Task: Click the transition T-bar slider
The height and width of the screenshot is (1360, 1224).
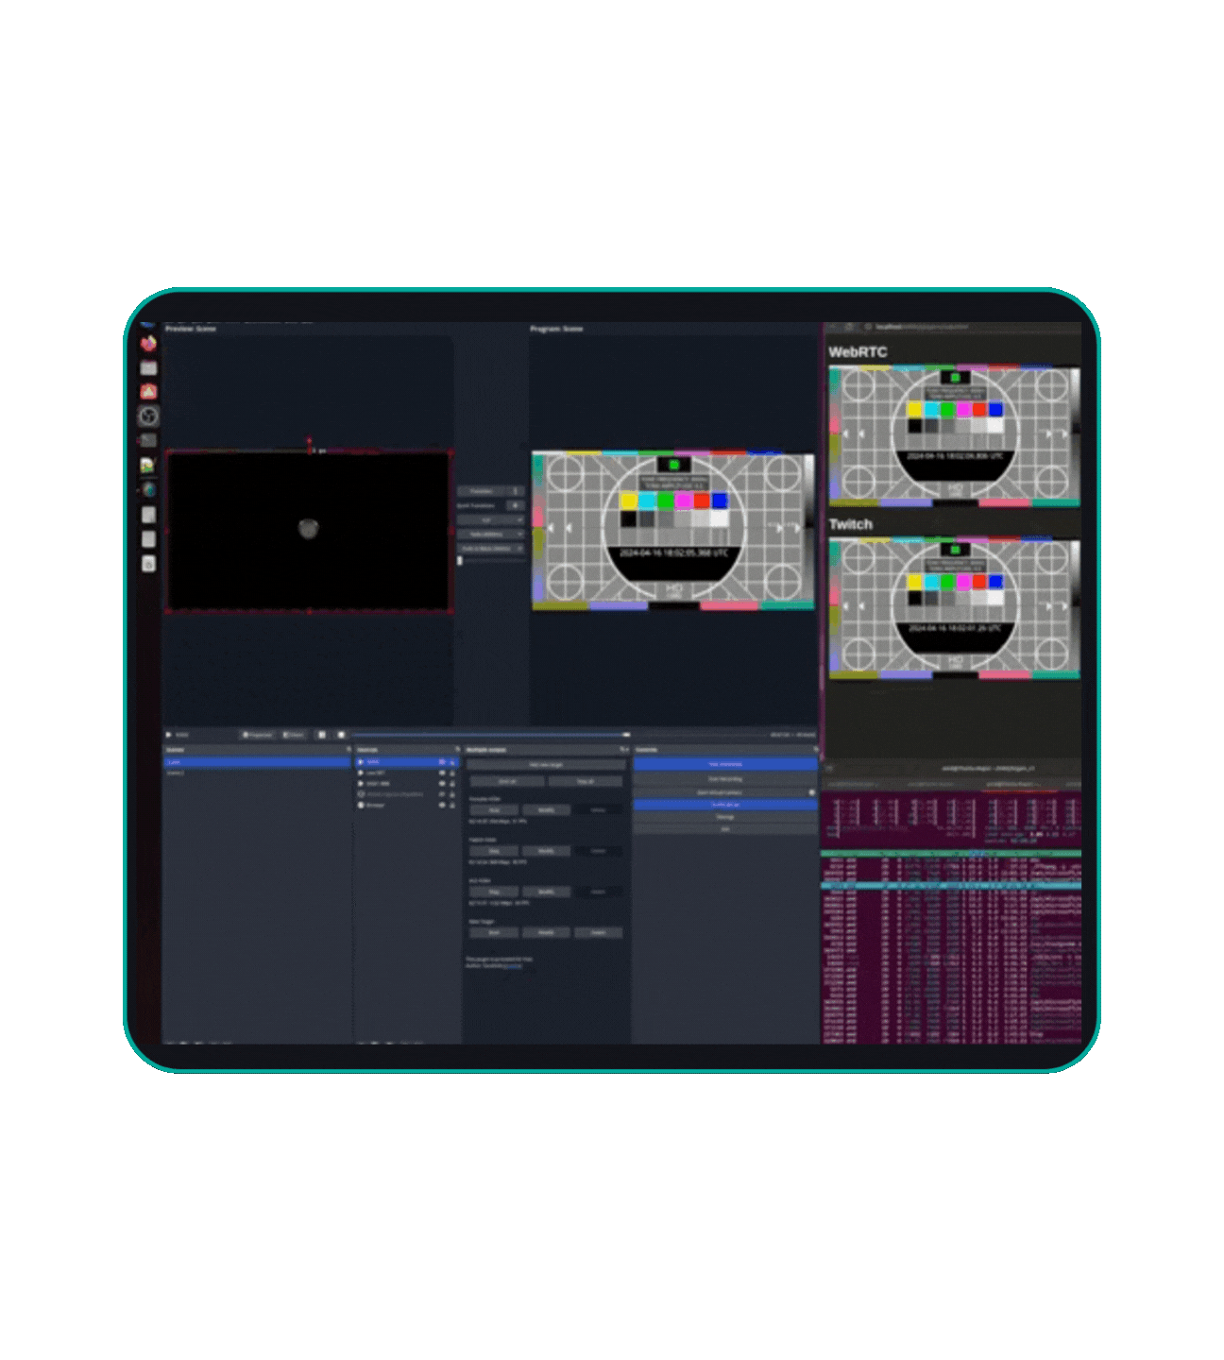Action: point(491,561)
